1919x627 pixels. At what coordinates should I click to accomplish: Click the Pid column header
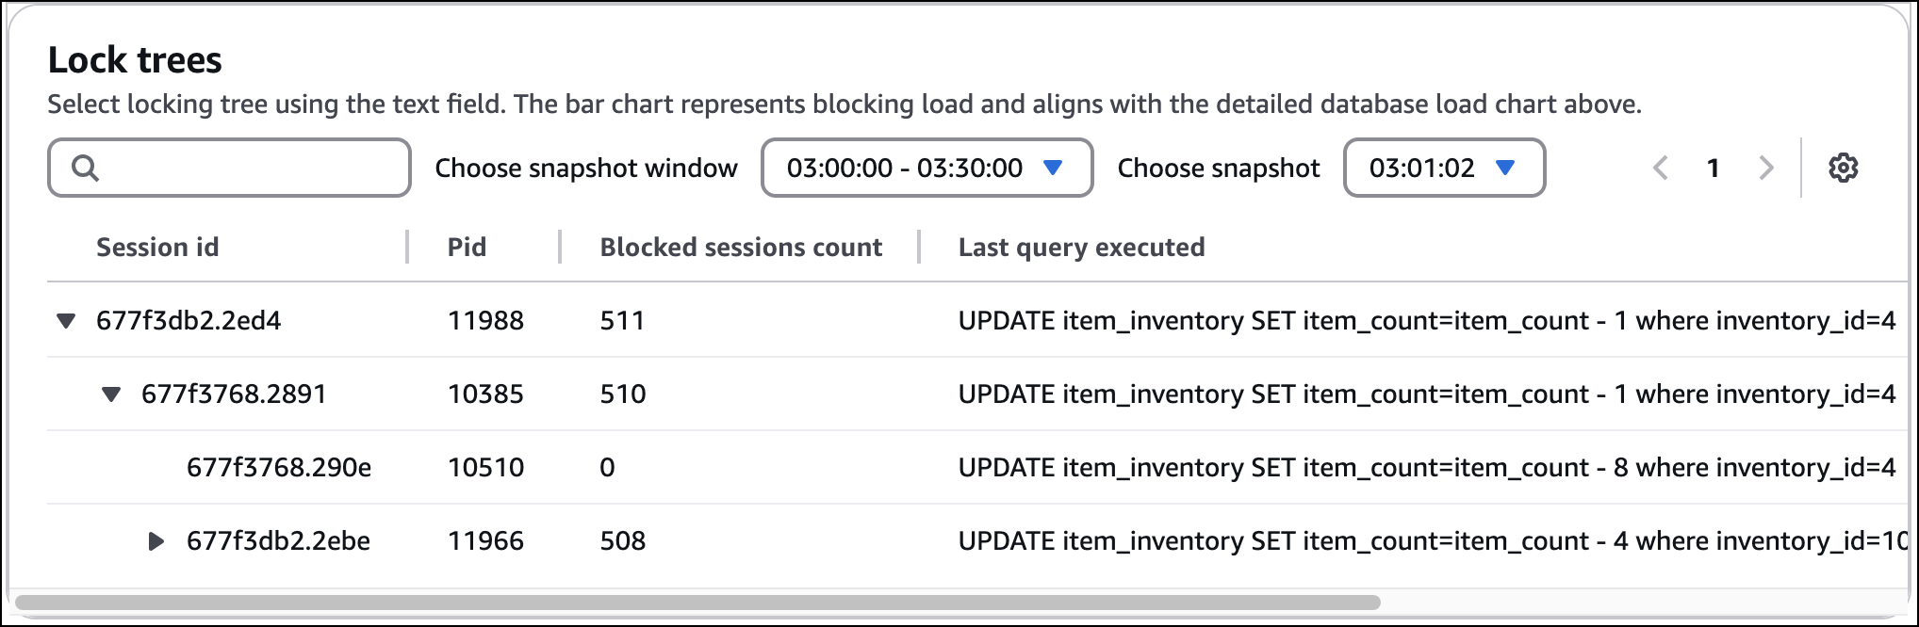coord(467,248)
